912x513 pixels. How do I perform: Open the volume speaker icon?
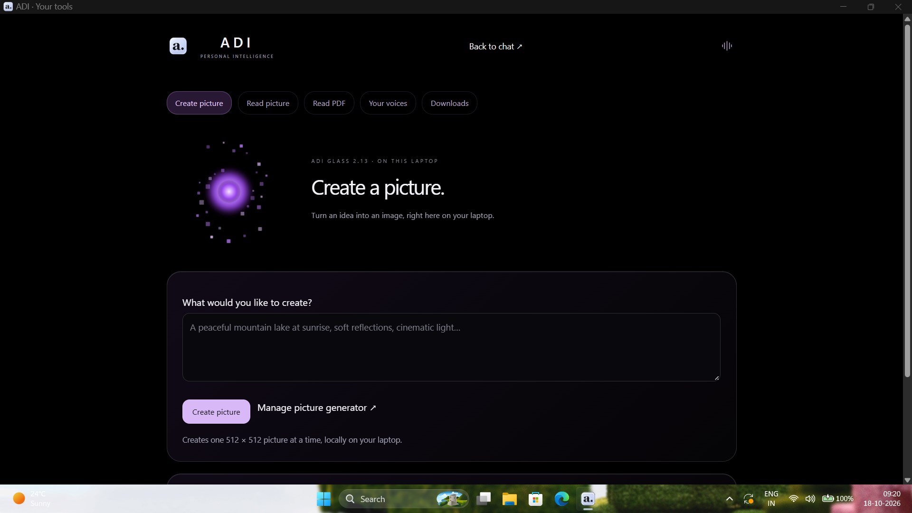pos(810,499)
